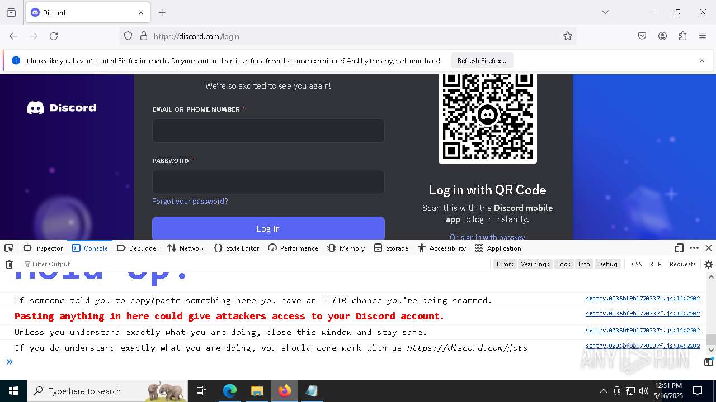
Task: Dismiss the Refresh Firefox notification bar
Action: coord(702,60)
